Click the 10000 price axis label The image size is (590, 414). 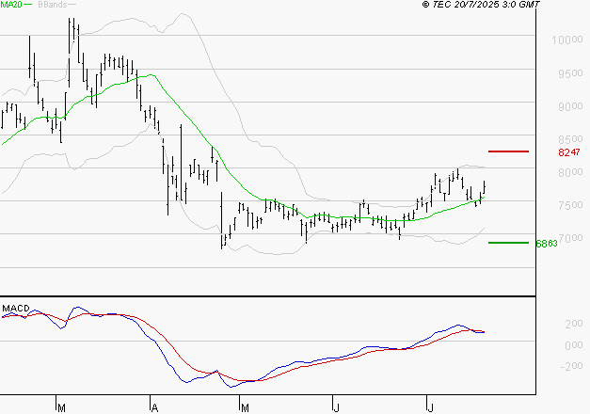tap(567, 40)
